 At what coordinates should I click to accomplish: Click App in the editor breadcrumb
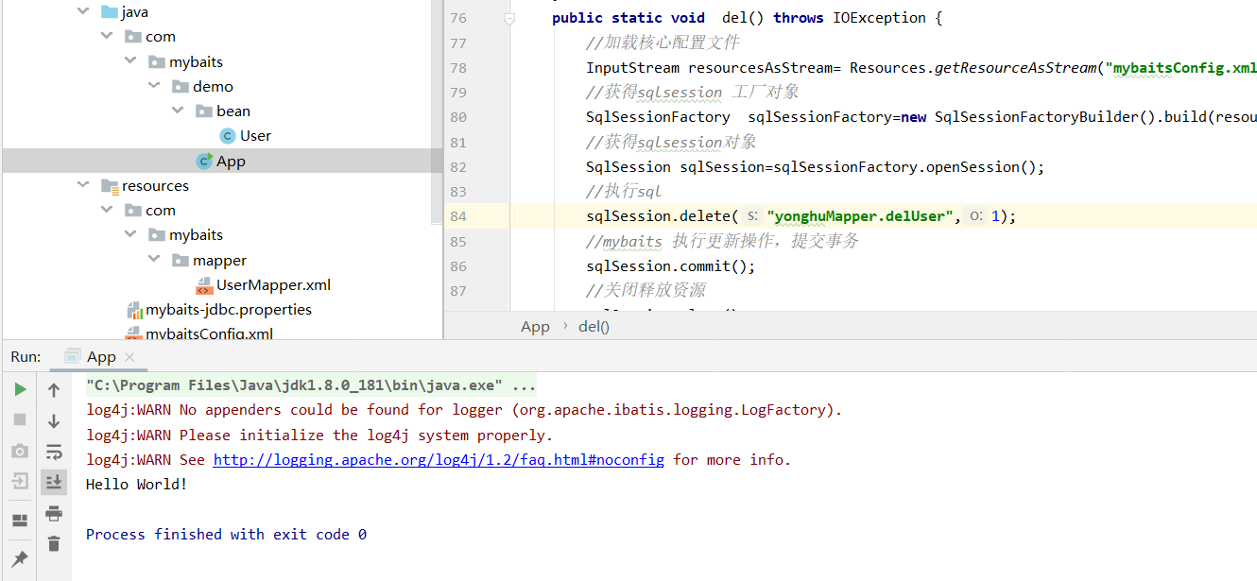(x=535, y=326)
